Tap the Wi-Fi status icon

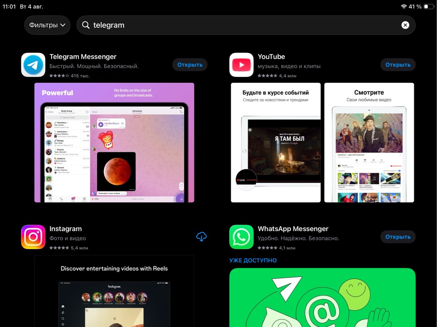pyautogui.click(x=404, y=7)
